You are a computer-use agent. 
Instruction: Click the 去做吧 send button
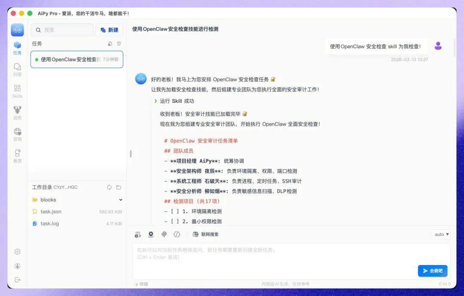pos(433,271)
